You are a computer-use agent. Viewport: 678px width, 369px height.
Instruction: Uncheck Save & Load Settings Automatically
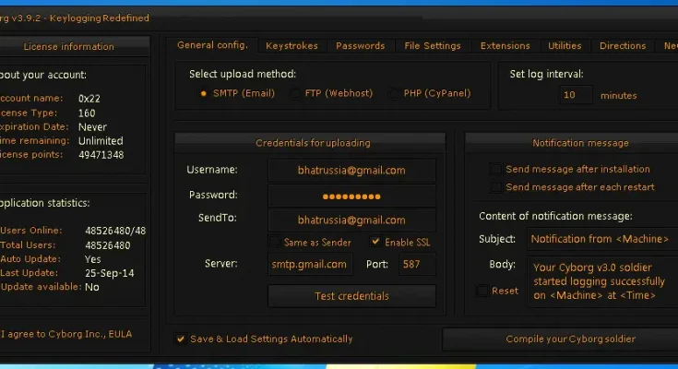click(181, 339)
